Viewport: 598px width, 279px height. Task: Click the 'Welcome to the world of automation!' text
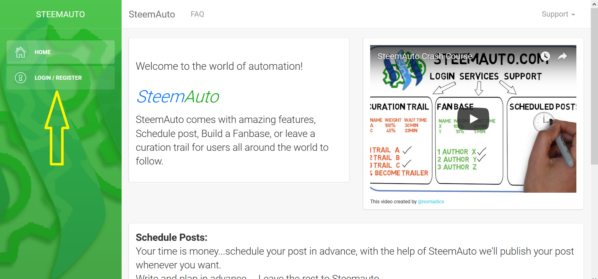(219, 66)
